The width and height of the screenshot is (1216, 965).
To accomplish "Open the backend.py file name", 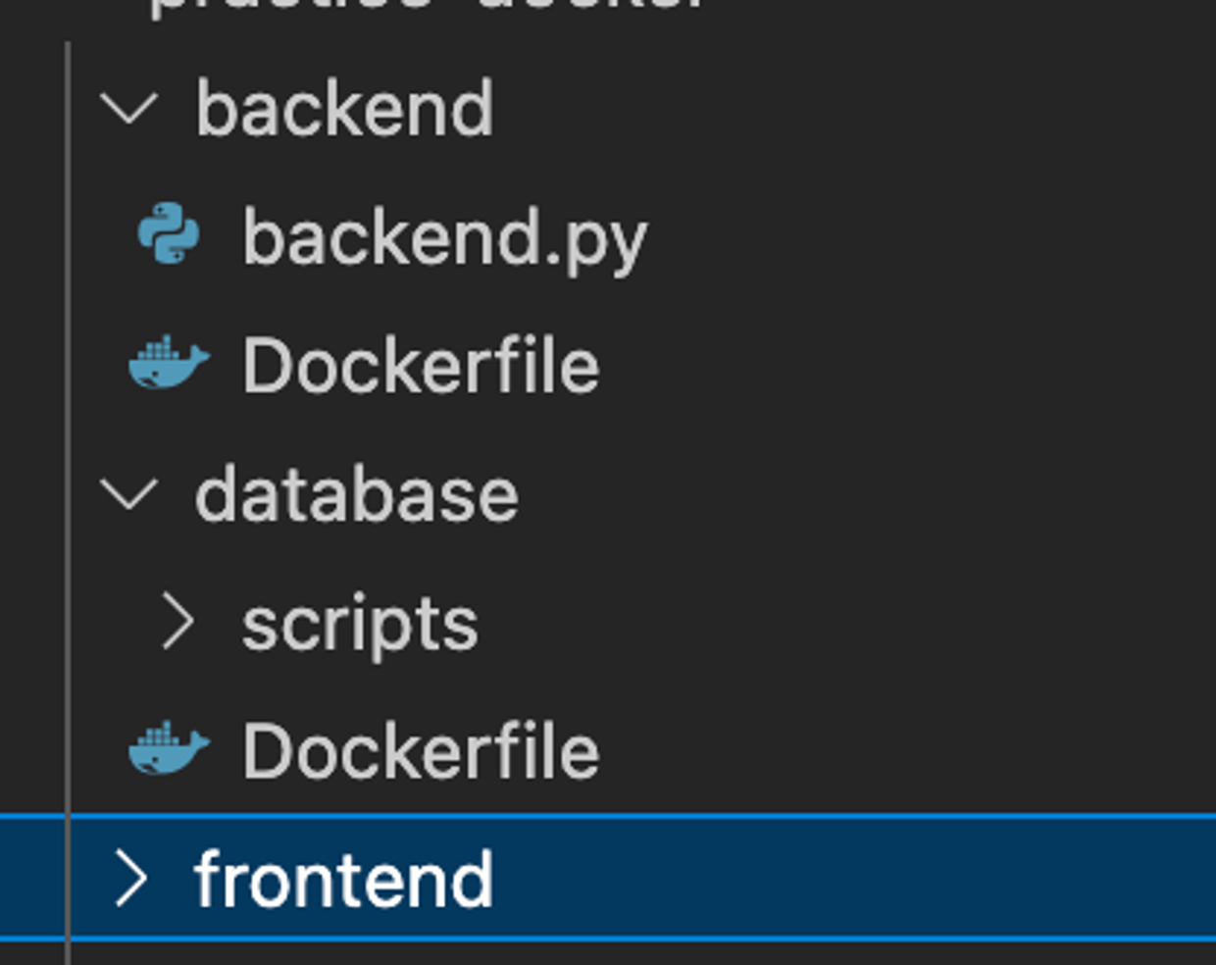I will (x=444, y=237).
